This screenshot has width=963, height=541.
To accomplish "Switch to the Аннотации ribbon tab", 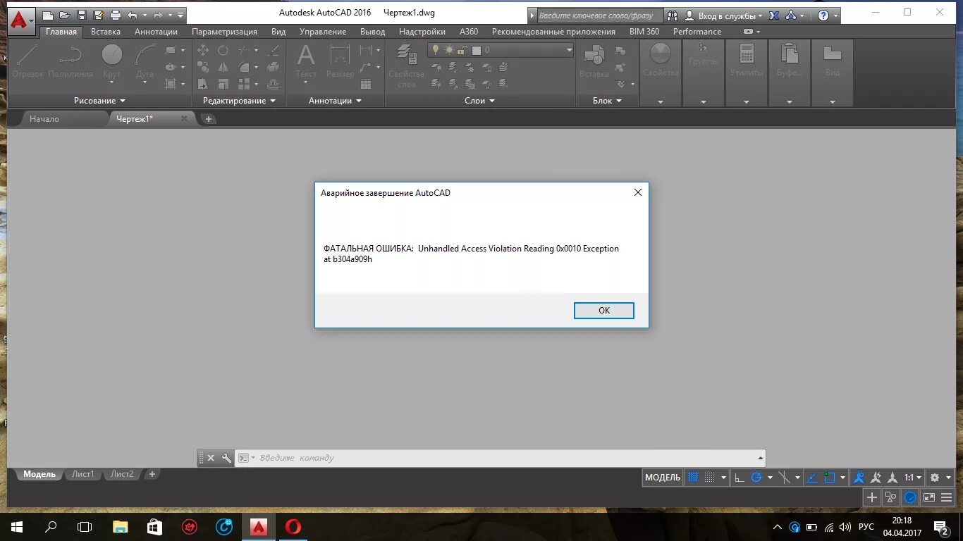I will (x=156, y=32).
